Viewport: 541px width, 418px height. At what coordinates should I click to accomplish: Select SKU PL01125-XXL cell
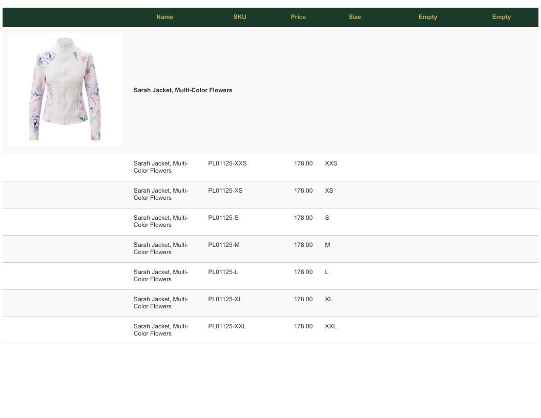point(227,326)
